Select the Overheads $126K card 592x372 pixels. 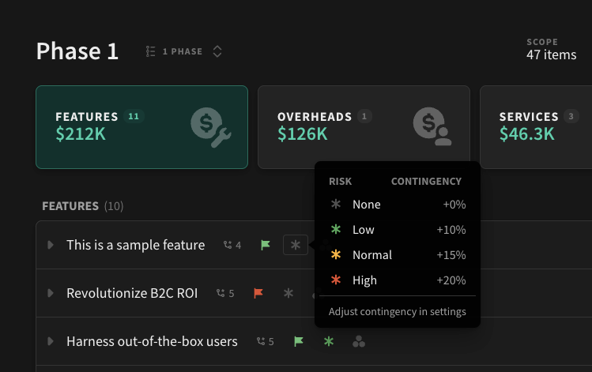(x=364, y=127)
